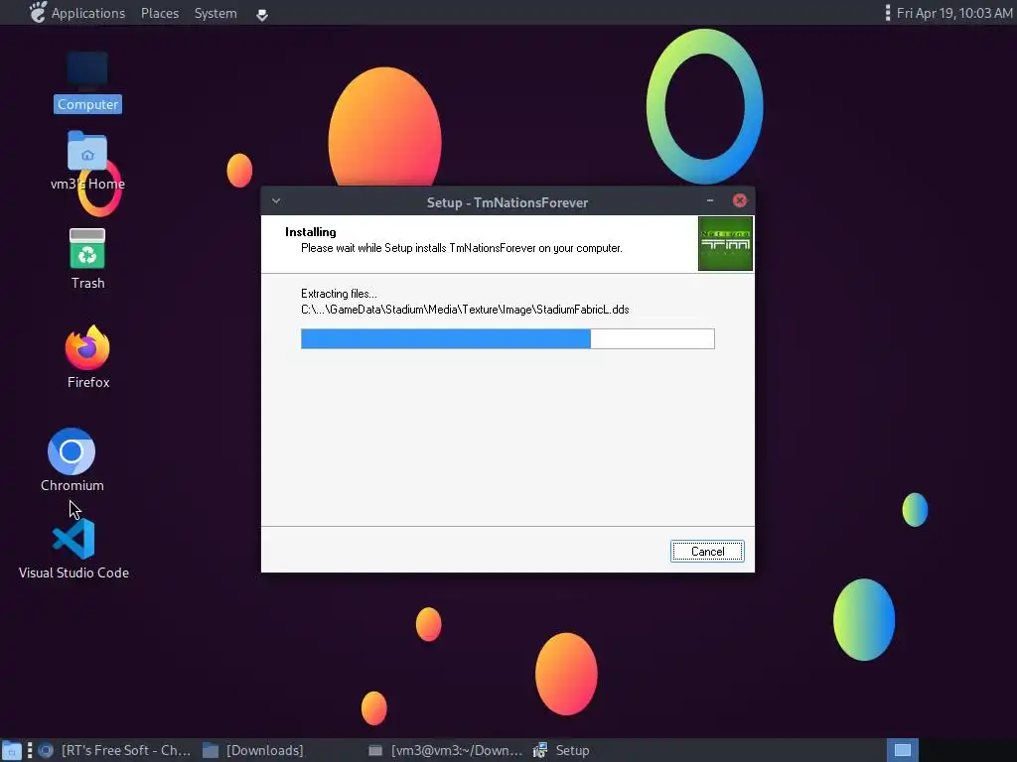Image resolution: width=1017 pixels, height=762 pixels.
Task: Click the date and time clock
Action: point(954,13)
